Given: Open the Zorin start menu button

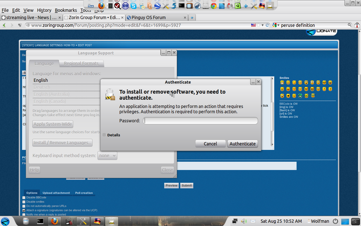Looking at the screenshot, I should coord(5,221).
